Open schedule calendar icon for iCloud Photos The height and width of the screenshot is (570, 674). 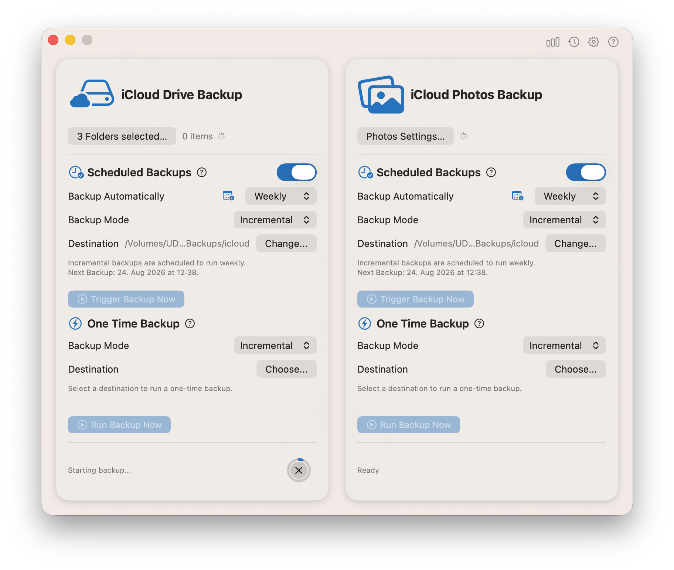(518, 196)
